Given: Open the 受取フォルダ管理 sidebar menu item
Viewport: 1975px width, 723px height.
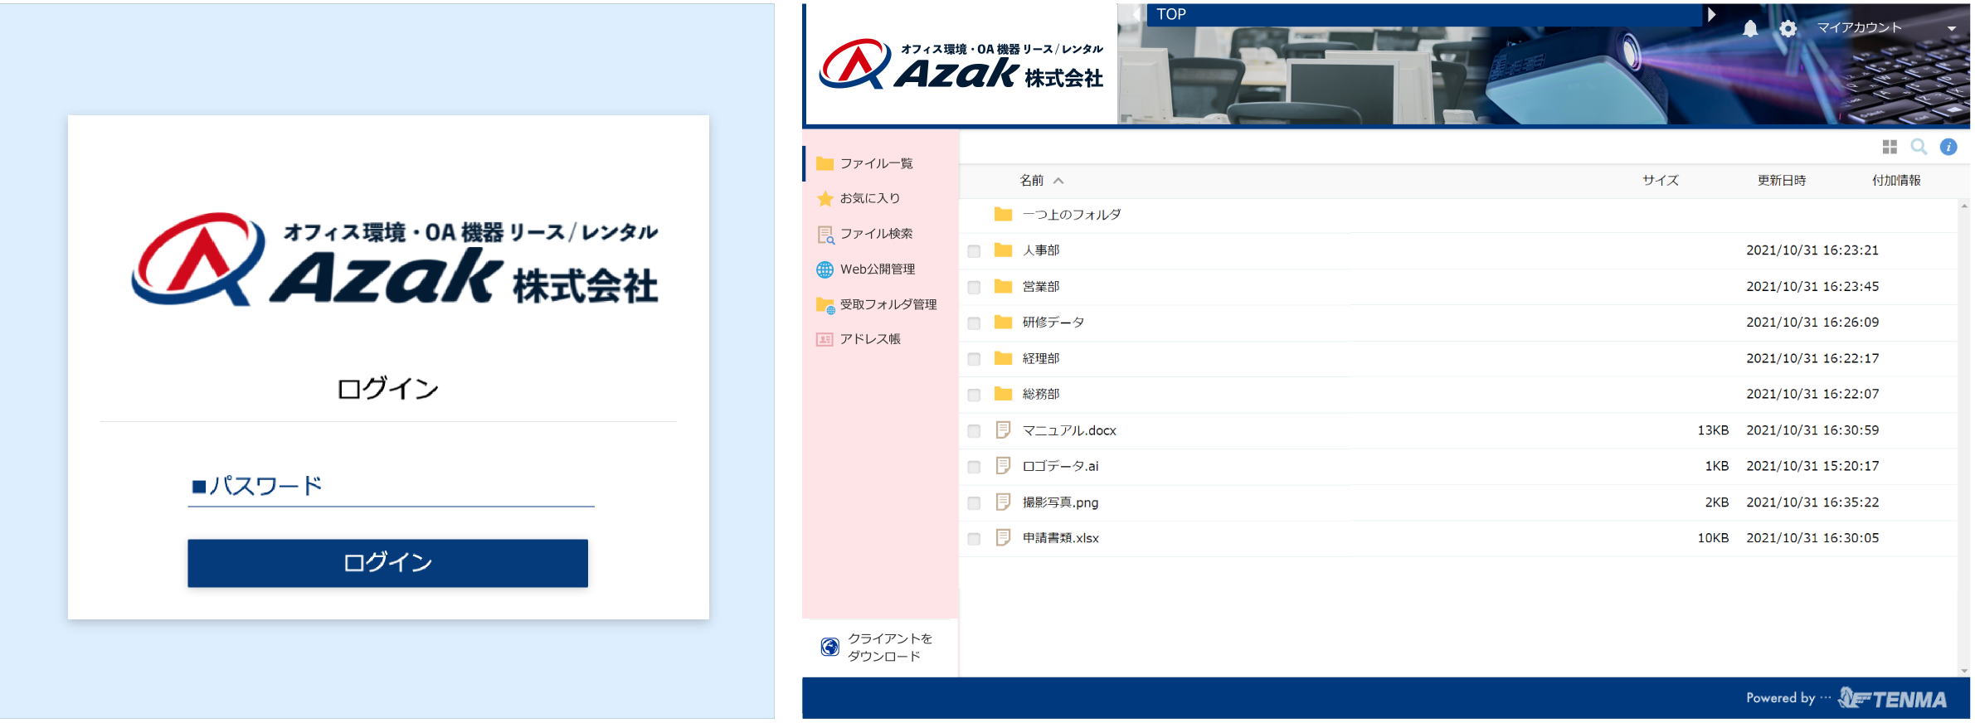Looking at the screenshot, I should (x=881, y=304).
